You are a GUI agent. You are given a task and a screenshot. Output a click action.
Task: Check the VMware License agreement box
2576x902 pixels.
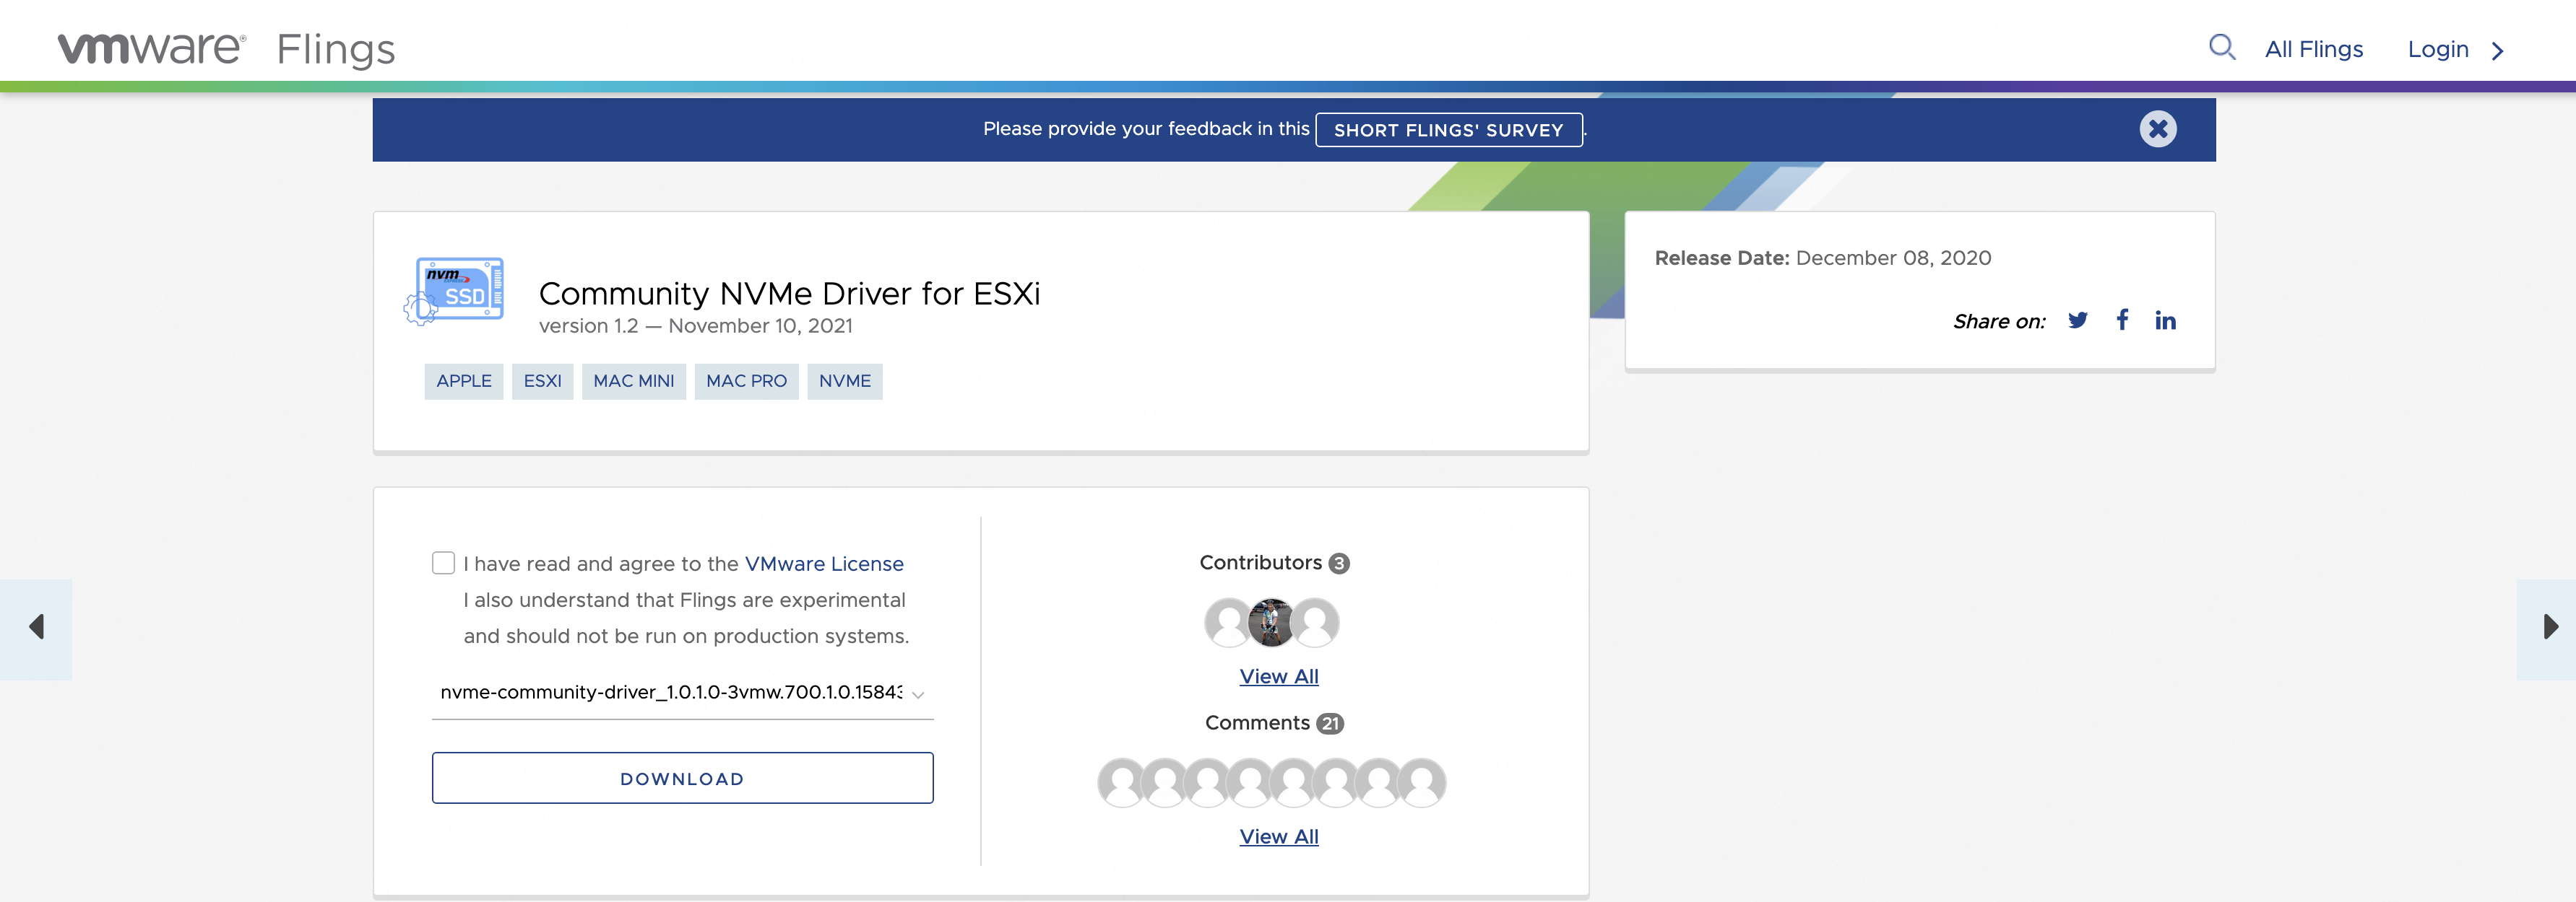pyautogui.click(x=443, y=562)
